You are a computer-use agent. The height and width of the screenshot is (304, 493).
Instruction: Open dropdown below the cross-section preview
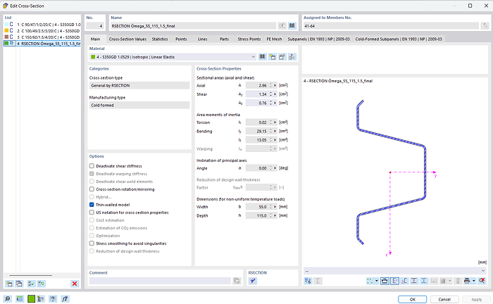coord(483,270)
